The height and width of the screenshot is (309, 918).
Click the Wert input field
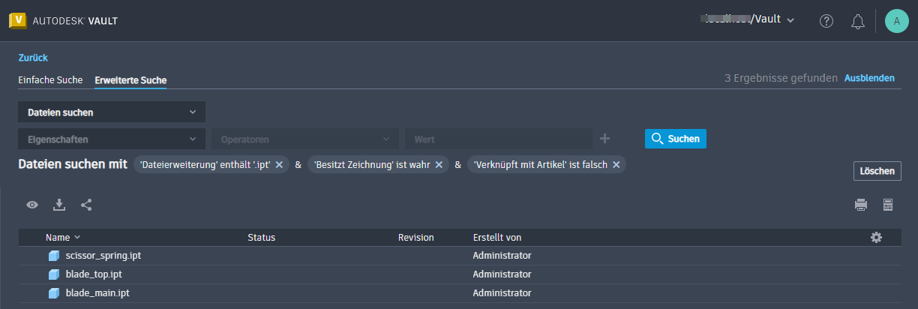click(498, 139)
